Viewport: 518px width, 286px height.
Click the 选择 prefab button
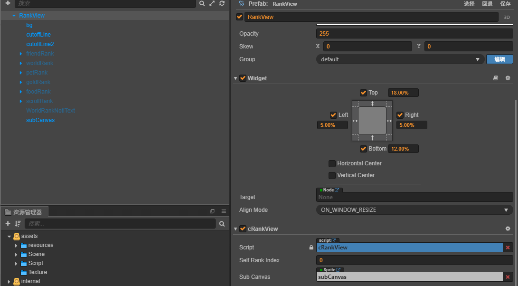(469, 4)
